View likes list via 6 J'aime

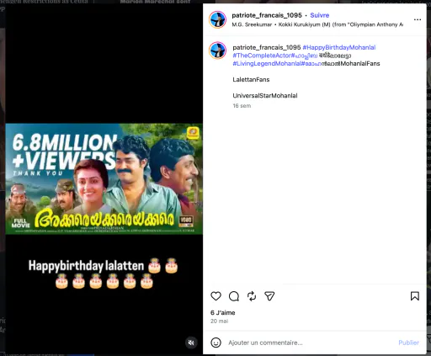coord(223,312)
